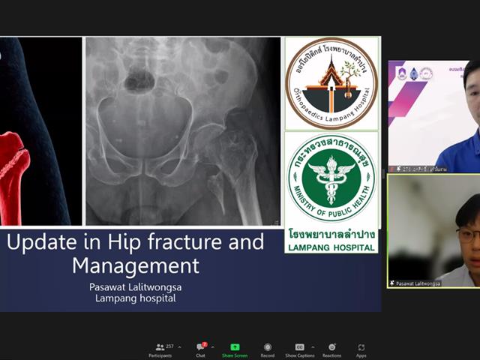Select the video tile of man in blue shirt
Image resolution: width=480 pixels, height=360 pixels.
click(434, 116)
